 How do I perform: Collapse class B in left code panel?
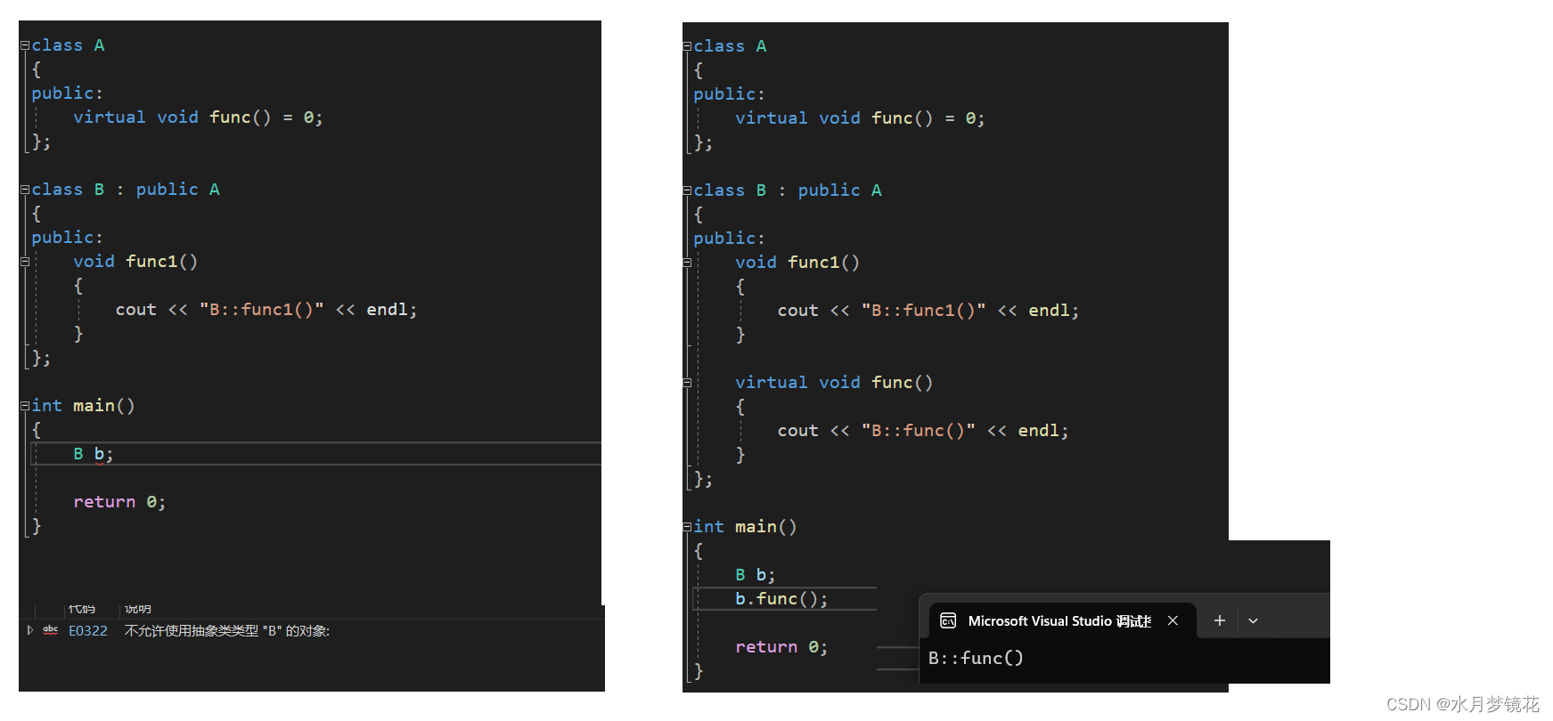pos(25,190)
